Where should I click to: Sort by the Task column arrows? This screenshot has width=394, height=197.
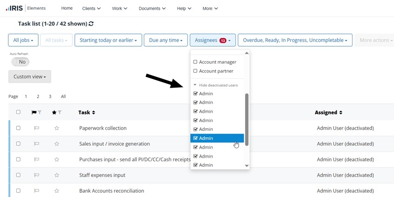(x=93, y=113)
